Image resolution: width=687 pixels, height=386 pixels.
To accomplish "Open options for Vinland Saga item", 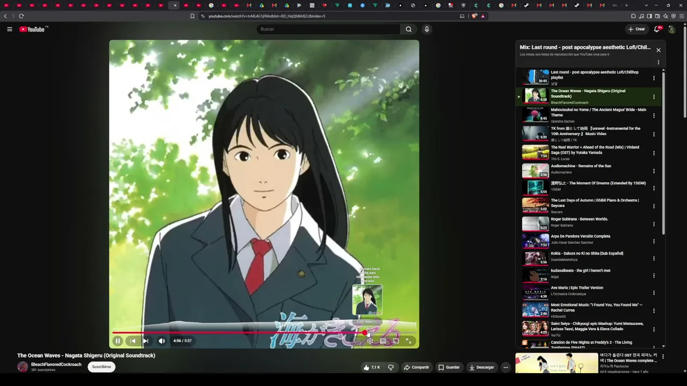I will click(x=654, y=153).
